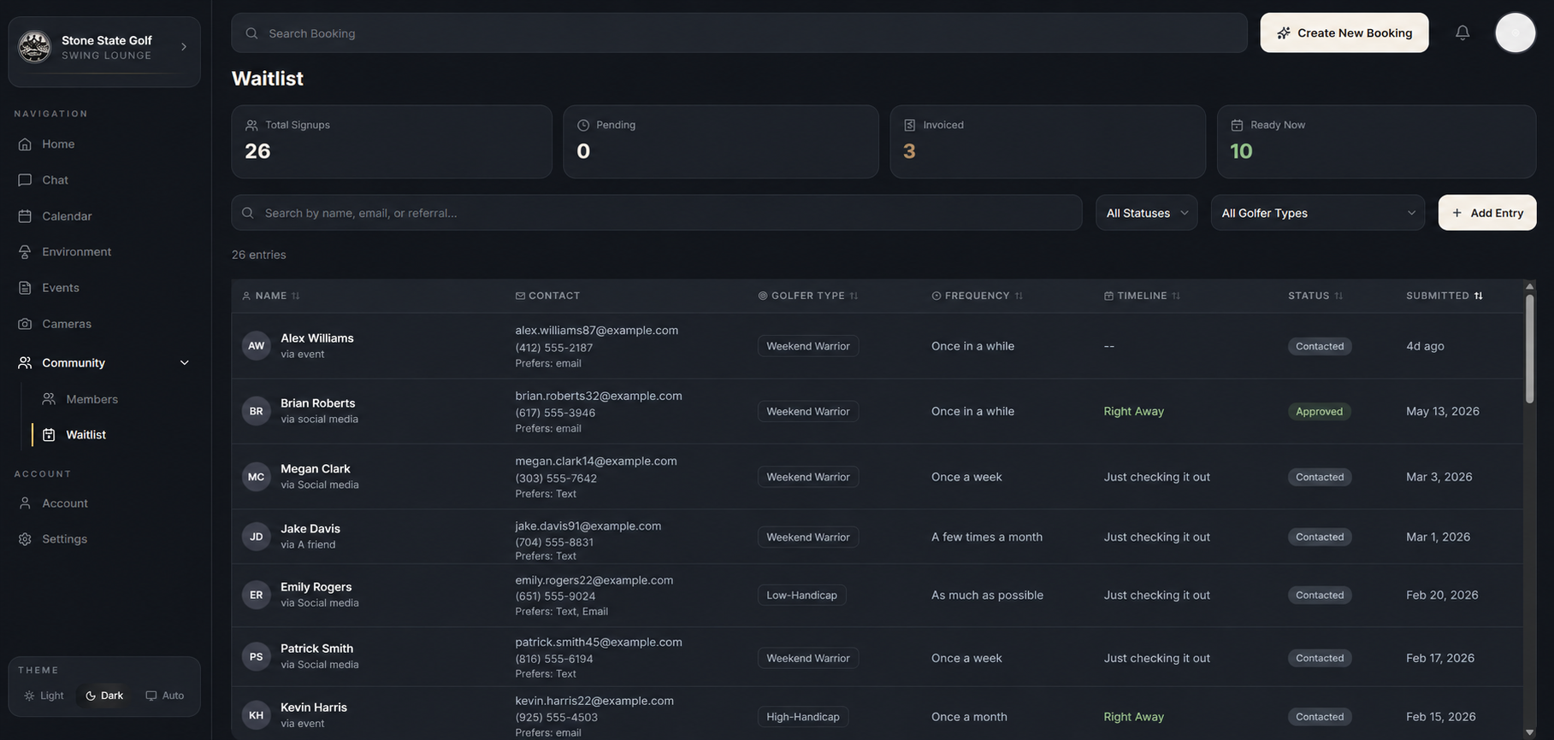Click the PS avatar for Patrick Smith
Screen dimensions: 1554x740
pyautogui.click(x=256, y=657)
